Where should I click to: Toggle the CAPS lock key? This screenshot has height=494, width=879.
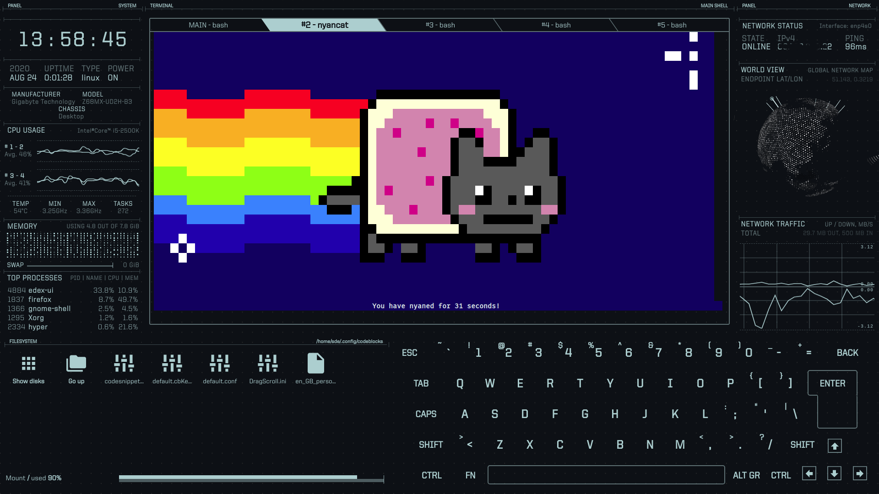point(426,414)
